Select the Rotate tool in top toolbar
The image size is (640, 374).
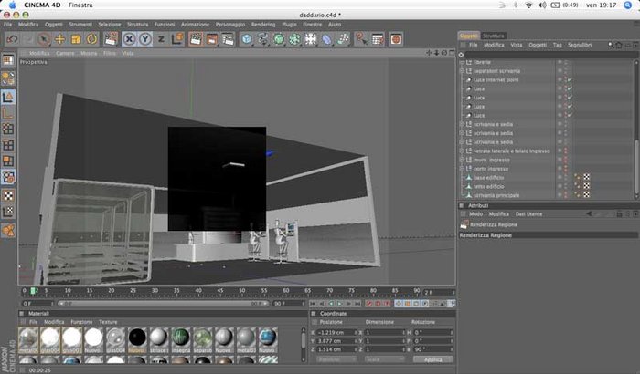point(92,39)
